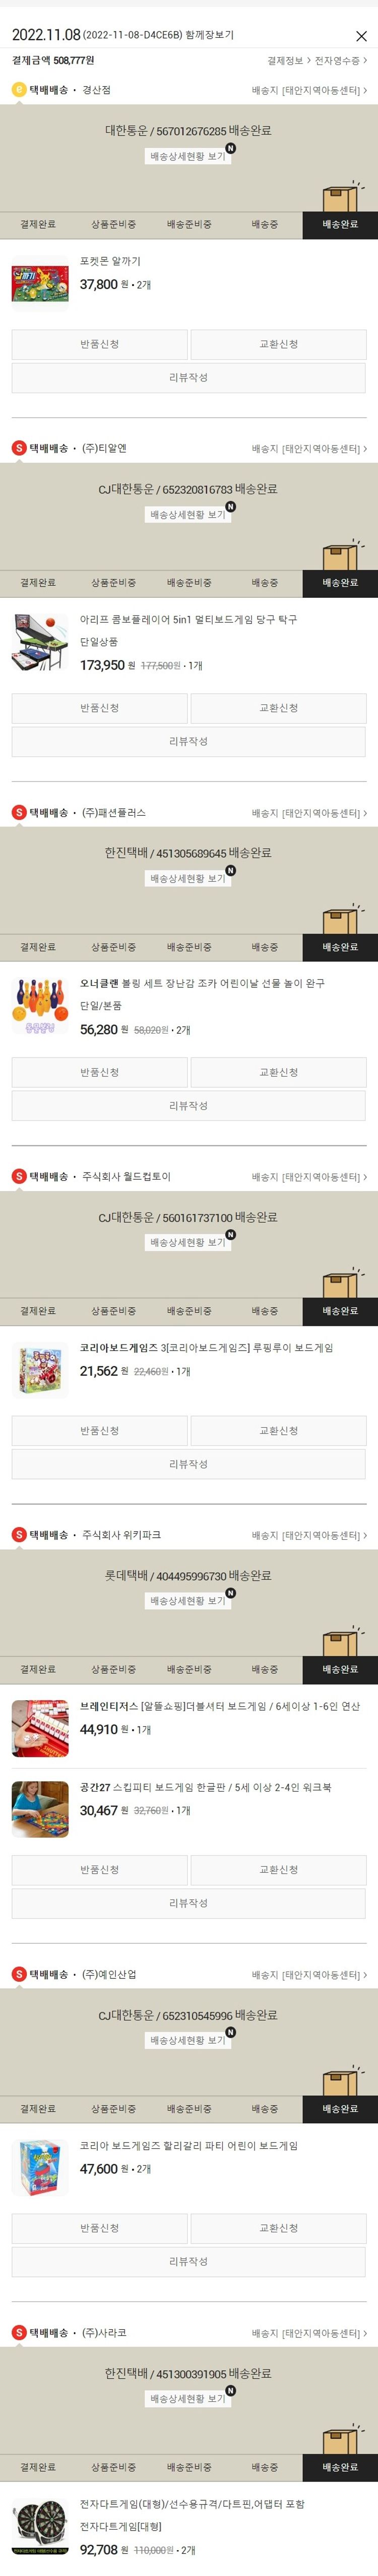
Task: View 배송상세현황 for 대한통운 567012676285
Action: click(188, 156)
